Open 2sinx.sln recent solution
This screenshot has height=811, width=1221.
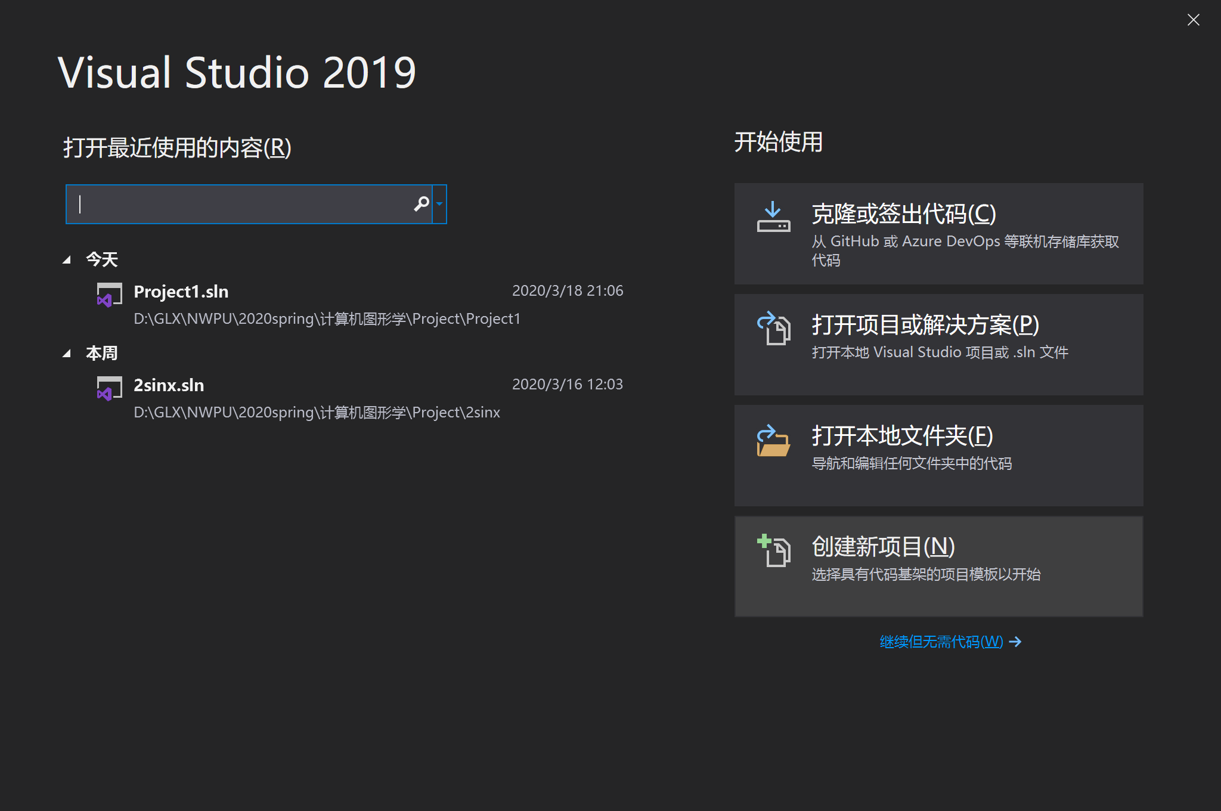360,398
